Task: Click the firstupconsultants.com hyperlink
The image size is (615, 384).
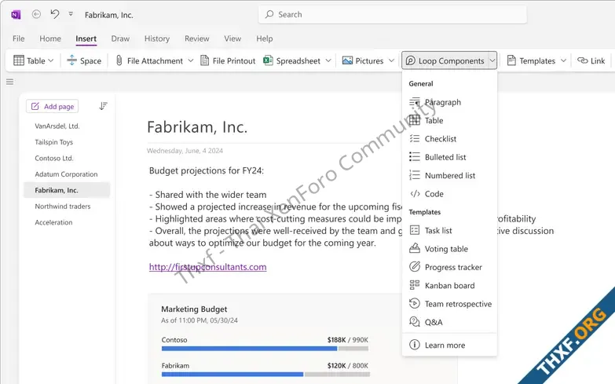Action: [x=208, y=267]
